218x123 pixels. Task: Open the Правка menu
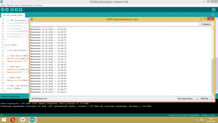[10, 5]
